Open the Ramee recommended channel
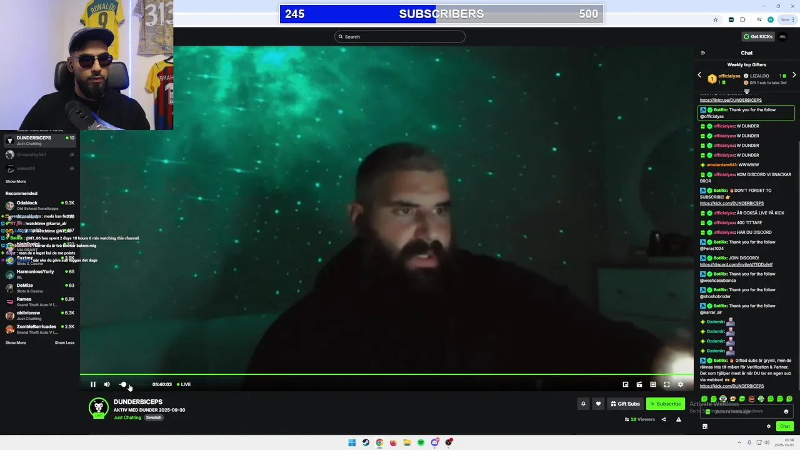The width and height of the screenshot is (800, 450). click(x=40, y=302)
